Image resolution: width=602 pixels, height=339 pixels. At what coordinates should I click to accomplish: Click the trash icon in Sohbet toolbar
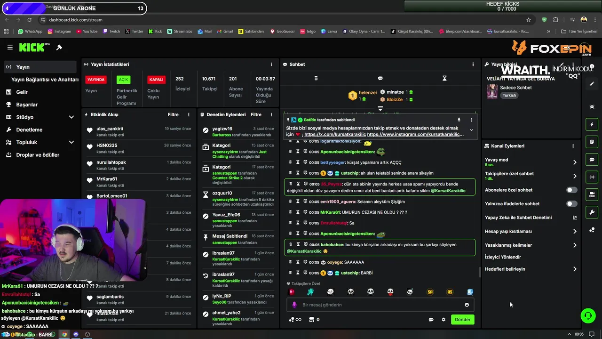click(x=316, y=78)
